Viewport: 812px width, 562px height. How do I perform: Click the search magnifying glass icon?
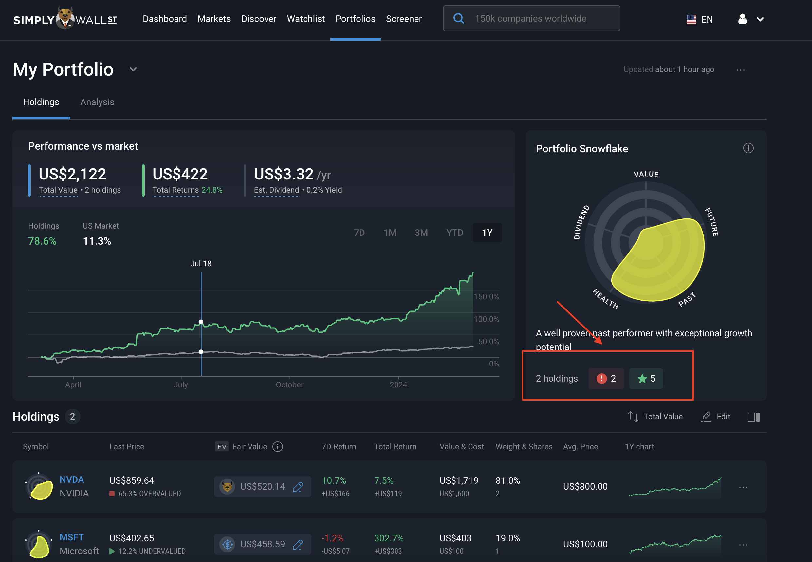click(459, 18)
